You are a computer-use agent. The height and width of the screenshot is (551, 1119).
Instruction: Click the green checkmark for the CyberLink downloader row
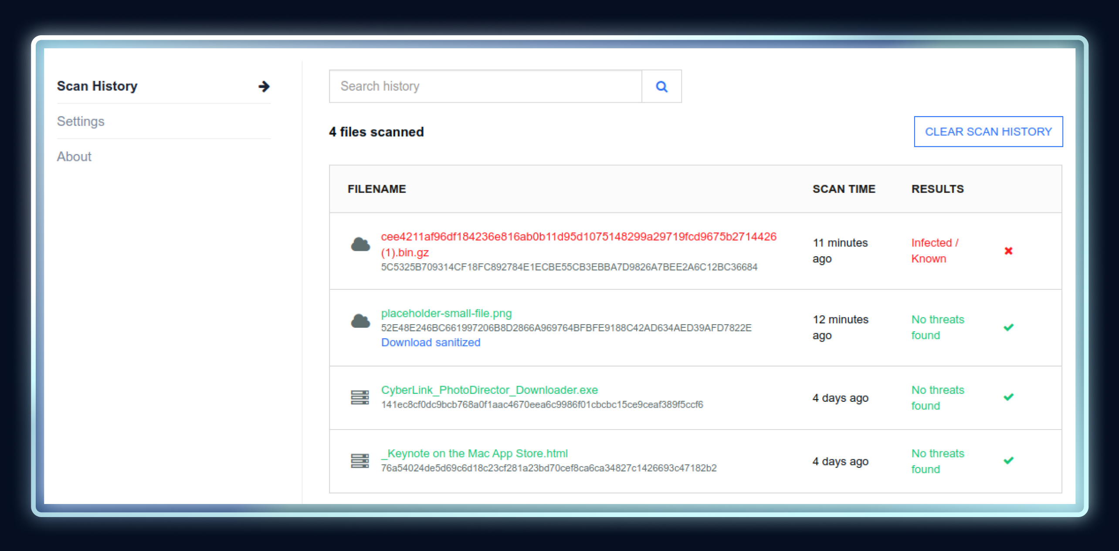point(1008,397)
